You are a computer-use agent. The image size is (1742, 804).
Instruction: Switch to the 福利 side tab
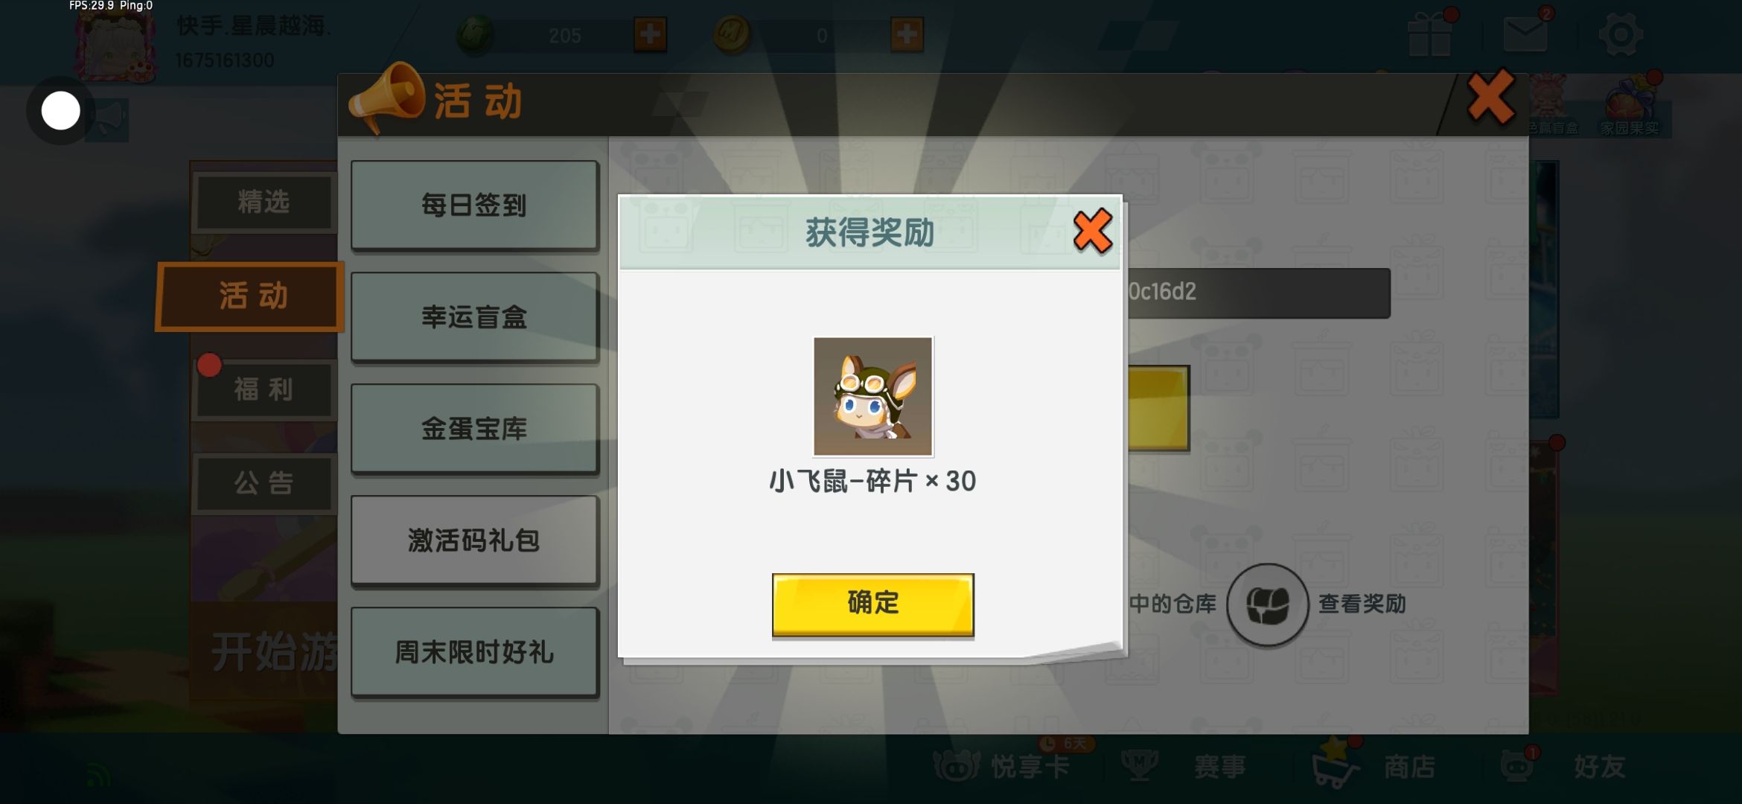pyautogui.click(x=264, y=389)
